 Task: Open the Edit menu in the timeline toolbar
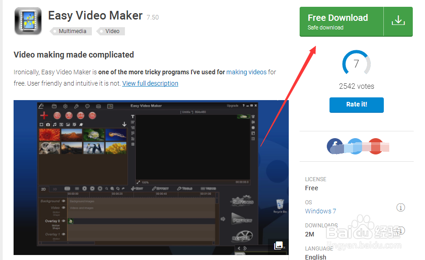(x=137, y=188)
